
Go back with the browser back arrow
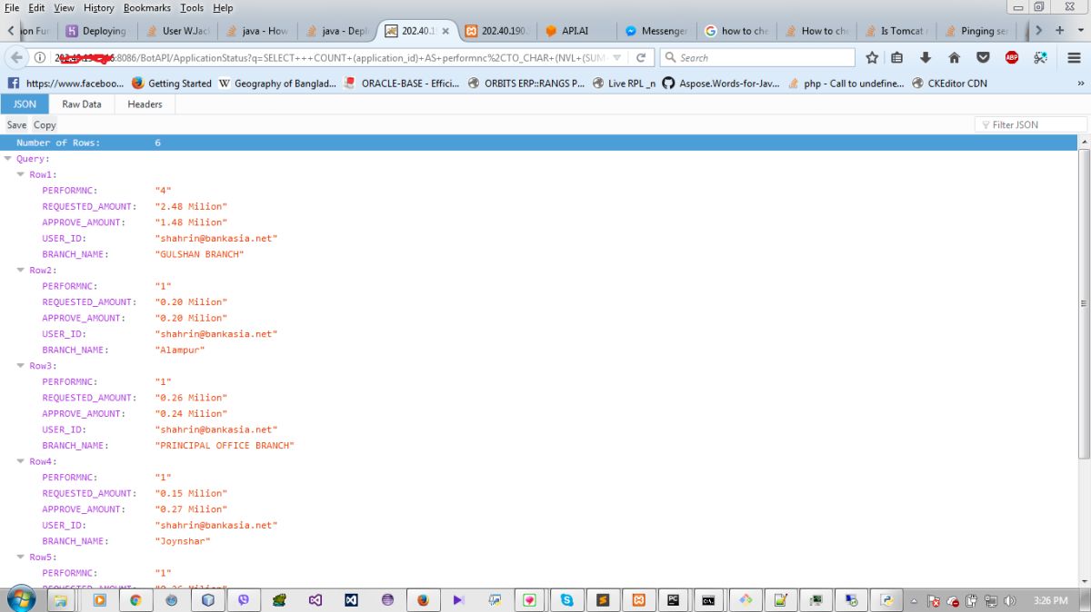point(15,57)
